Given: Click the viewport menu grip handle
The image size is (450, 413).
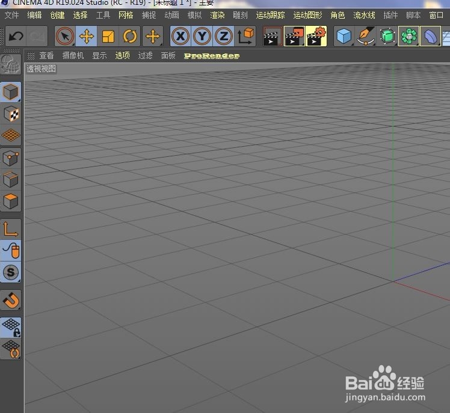Looking at the screenshot, I should [x=31, y=56].
